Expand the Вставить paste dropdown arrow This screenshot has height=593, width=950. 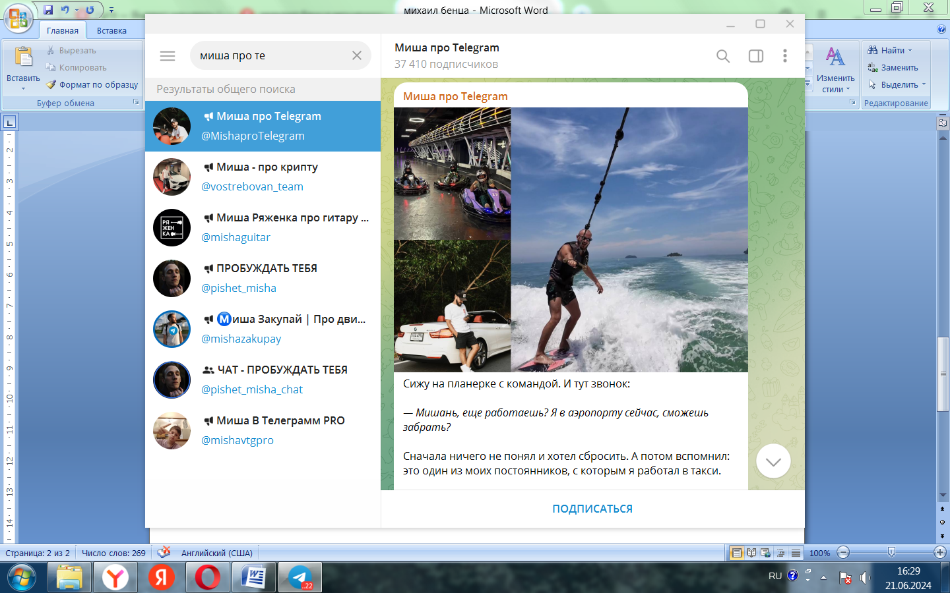tap(23, 88)
